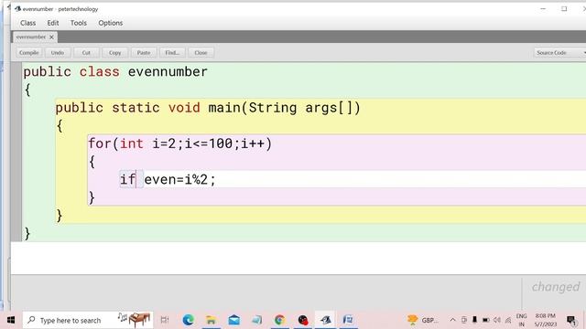586x329 pixels.
Task: Click the ENG IN language indicator
Action: pyautogui.click(x=521, y=320)
